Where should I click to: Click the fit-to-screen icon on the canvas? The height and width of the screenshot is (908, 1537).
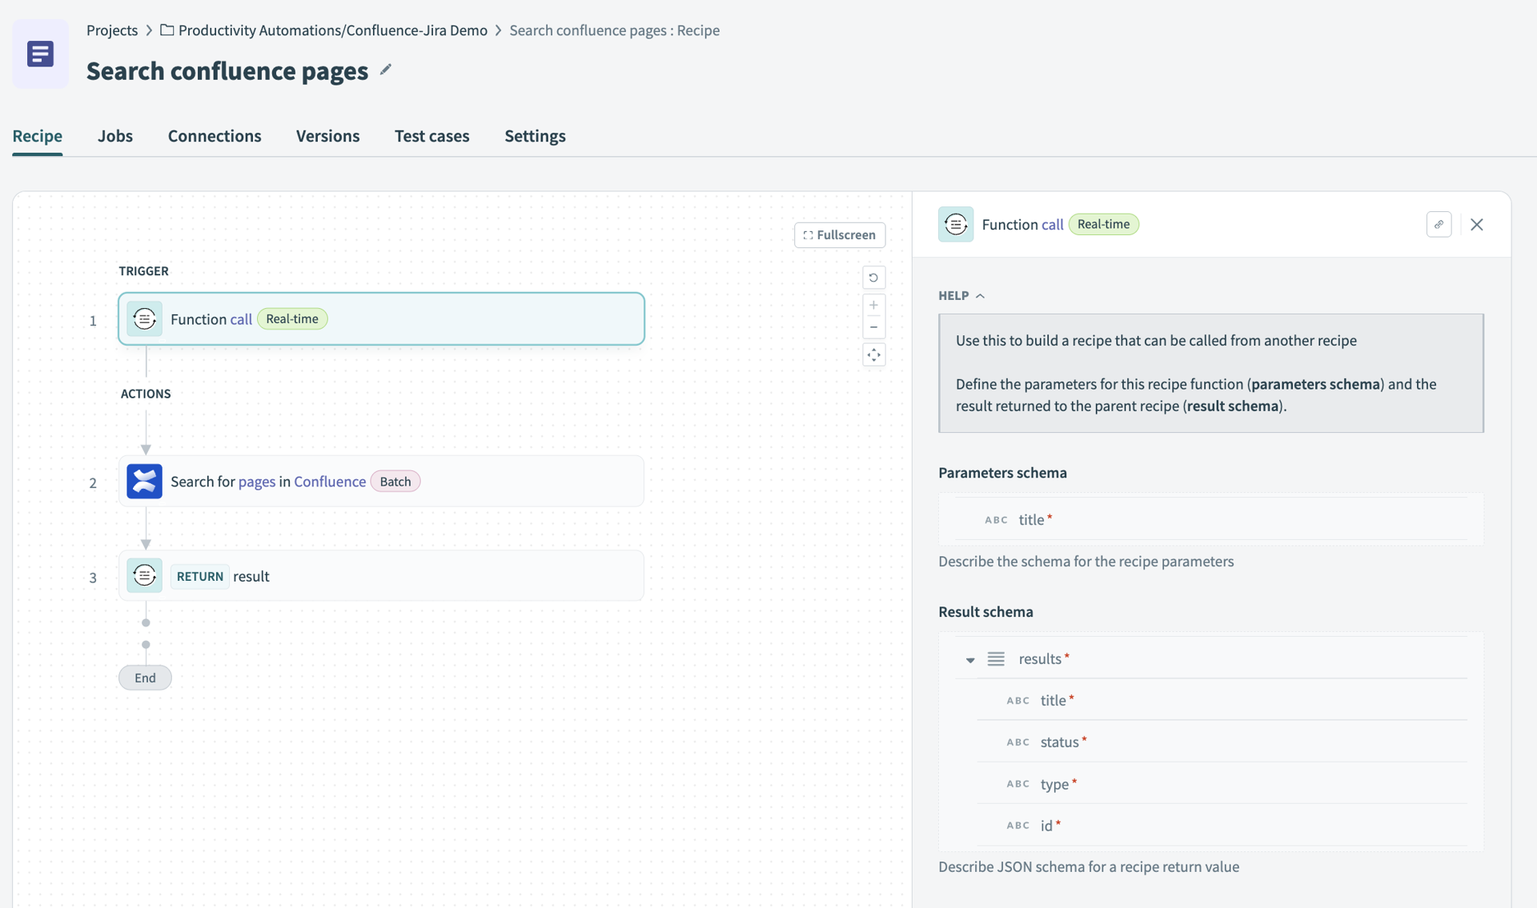[874, 354]
